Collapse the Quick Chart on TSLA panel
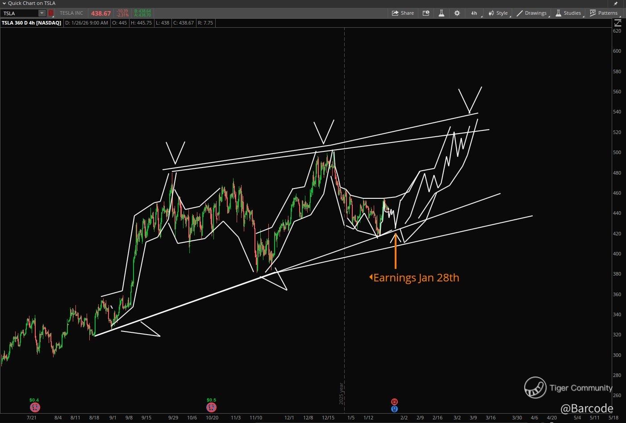The width and height of the screenshot is (626, 423). coord(4,4)
